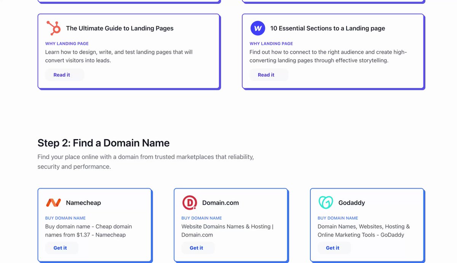The width and height of the screenshot is (457, 263).
Task: Open The Ultimate Guide to Landing Pages title
Action: (120, 28)
